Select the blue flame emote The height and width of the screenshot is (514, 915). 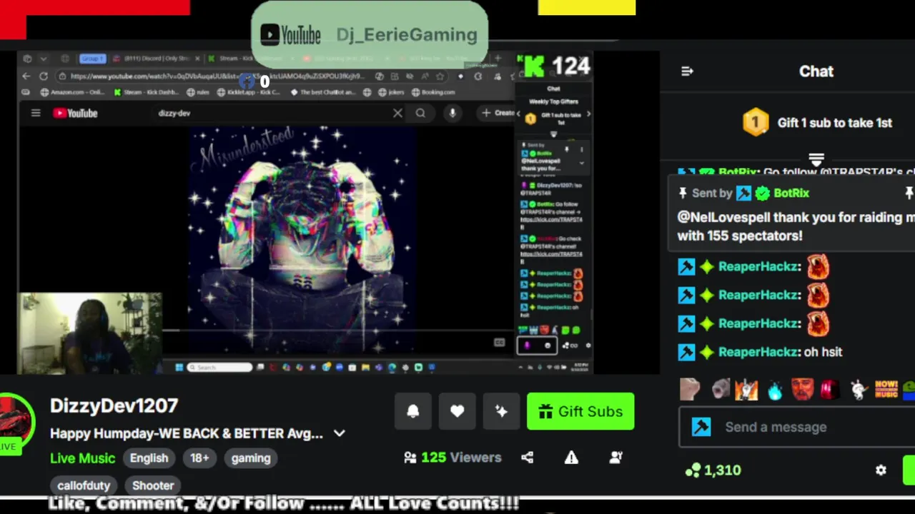click(x=774, y=390)
